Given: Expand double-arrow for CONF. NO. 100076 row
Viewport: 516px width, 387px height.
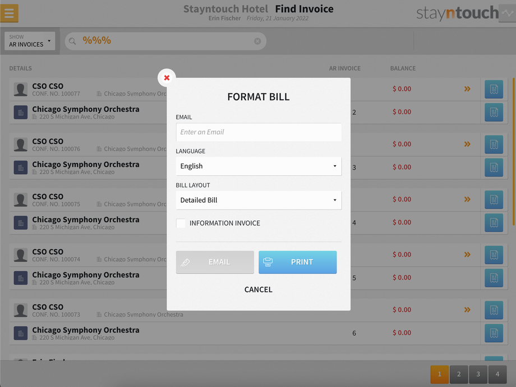Looking at the screenshot, I should 467,144.
